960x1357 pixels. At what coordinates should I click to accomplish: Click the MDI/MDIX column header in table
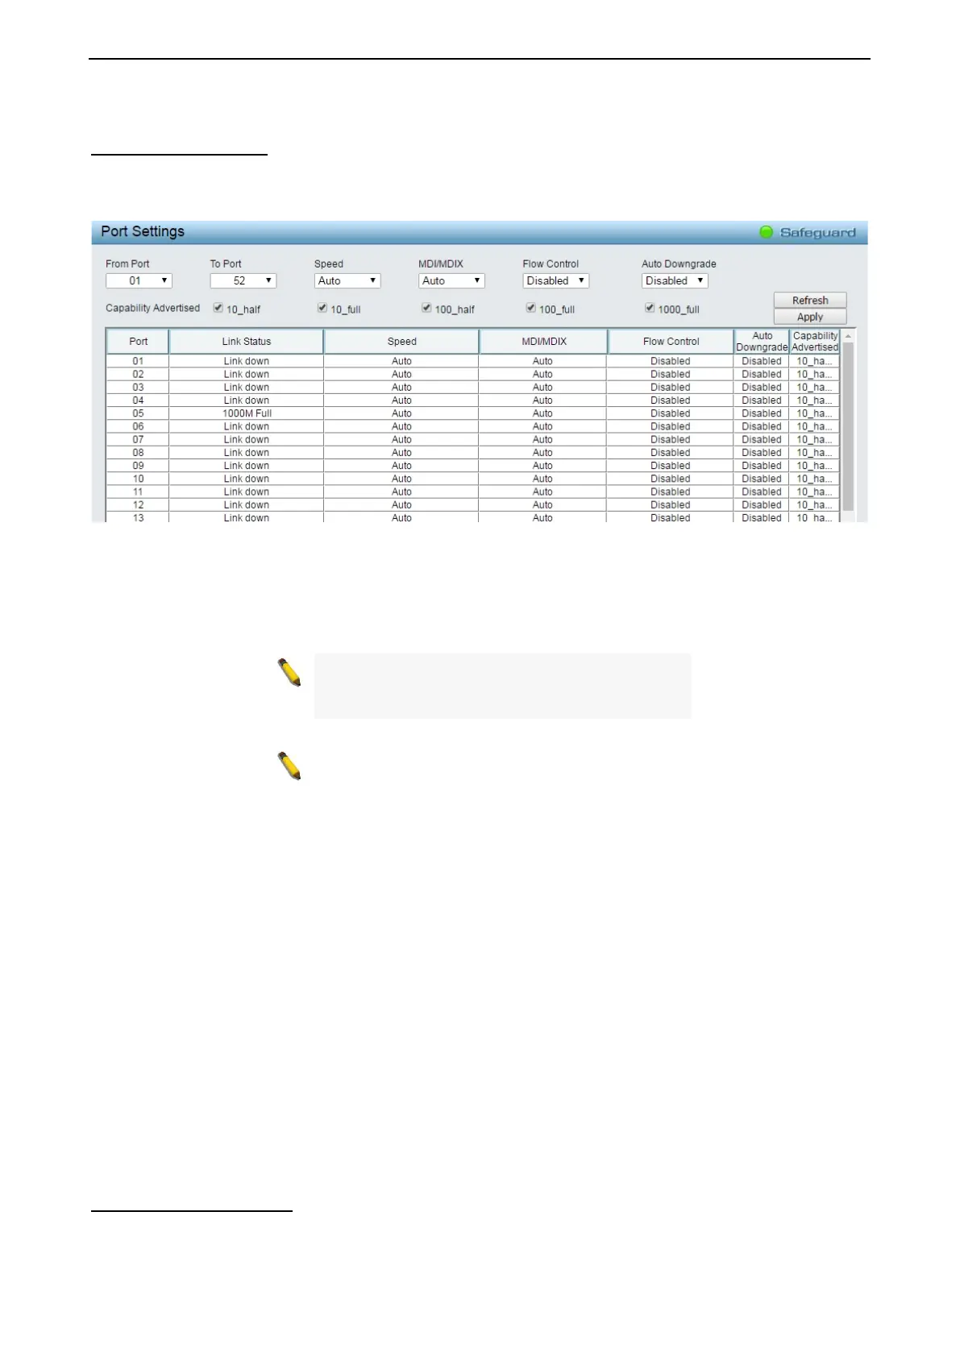544,341
